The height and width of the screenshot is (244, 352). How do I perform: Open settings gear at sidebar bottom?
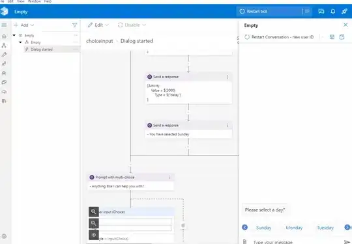pyautogui.click(x=4, y=236)
